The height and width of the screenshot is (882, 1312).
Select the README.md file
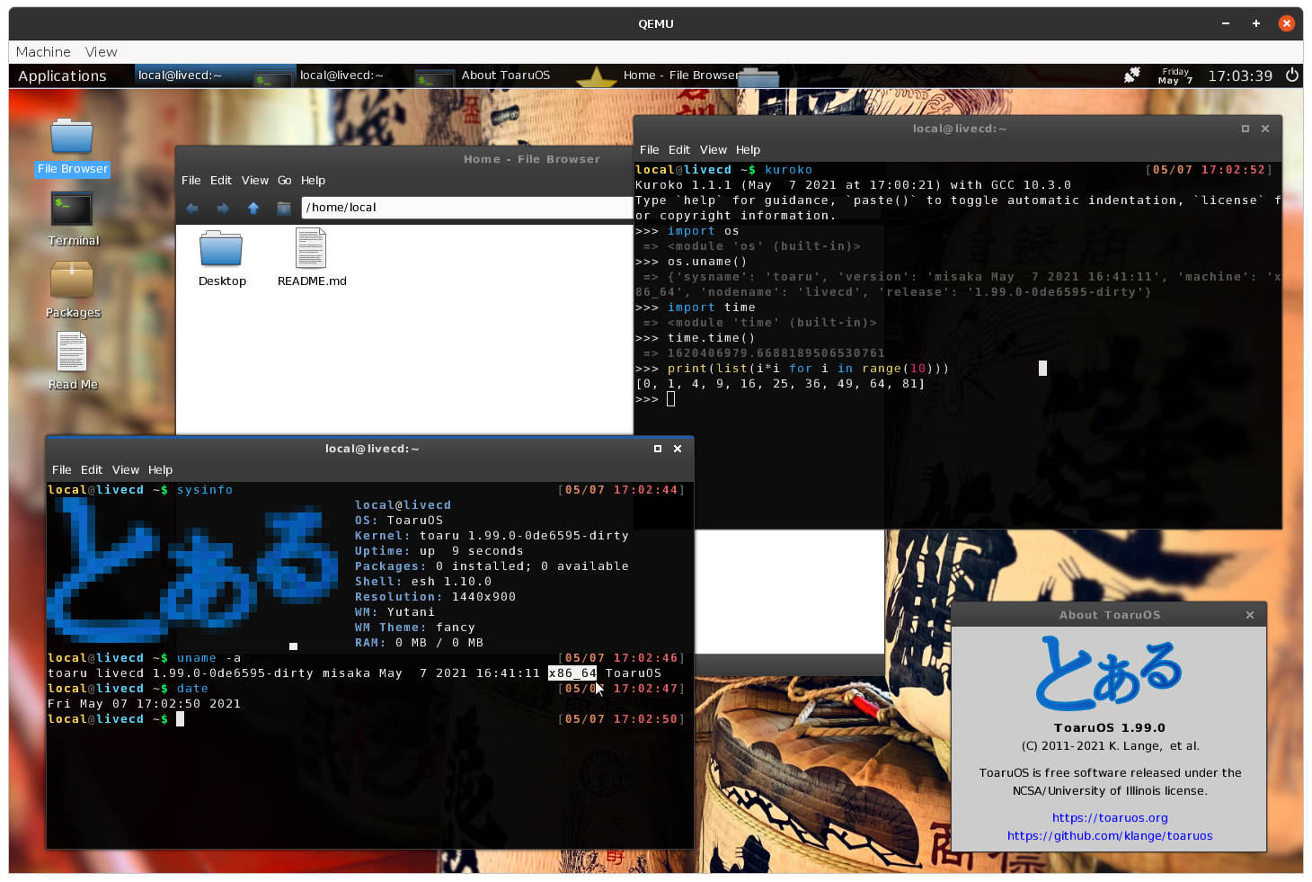311,249
